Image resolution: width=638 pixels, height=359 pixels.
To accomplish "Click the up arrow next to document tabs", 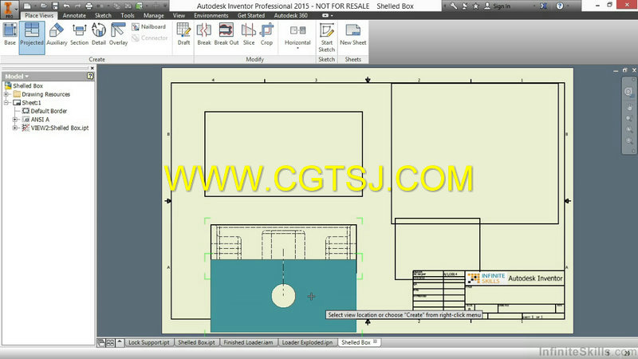I will (120, 343).
